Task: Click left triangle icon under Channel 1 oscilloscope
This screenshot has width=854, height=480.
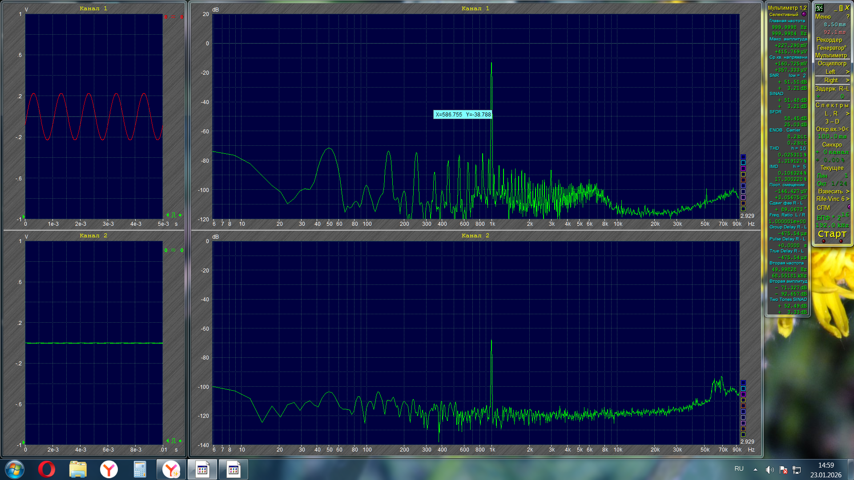Action: tap(168, 215)
